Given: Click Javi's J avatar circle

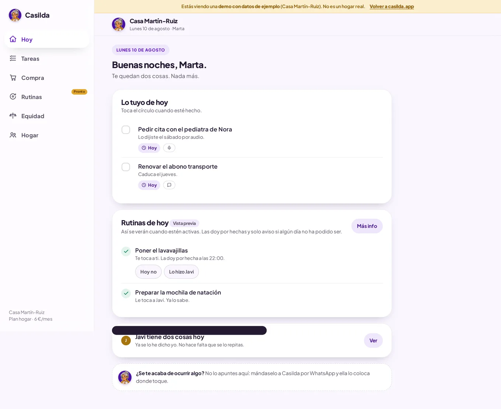Looking at the screenshot, I should pyautogui.click(x=126, y=341).
